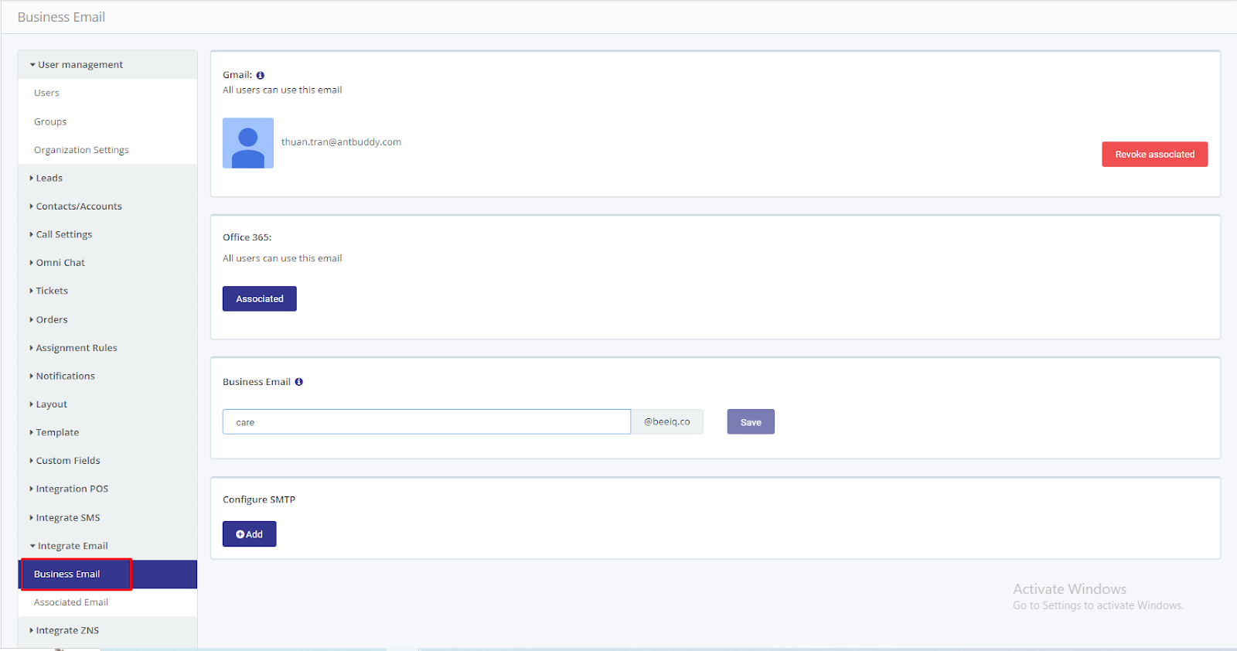Expand the Tickets menu
Viewport: 1237px width, 651px height.
(x=107, y=291)
